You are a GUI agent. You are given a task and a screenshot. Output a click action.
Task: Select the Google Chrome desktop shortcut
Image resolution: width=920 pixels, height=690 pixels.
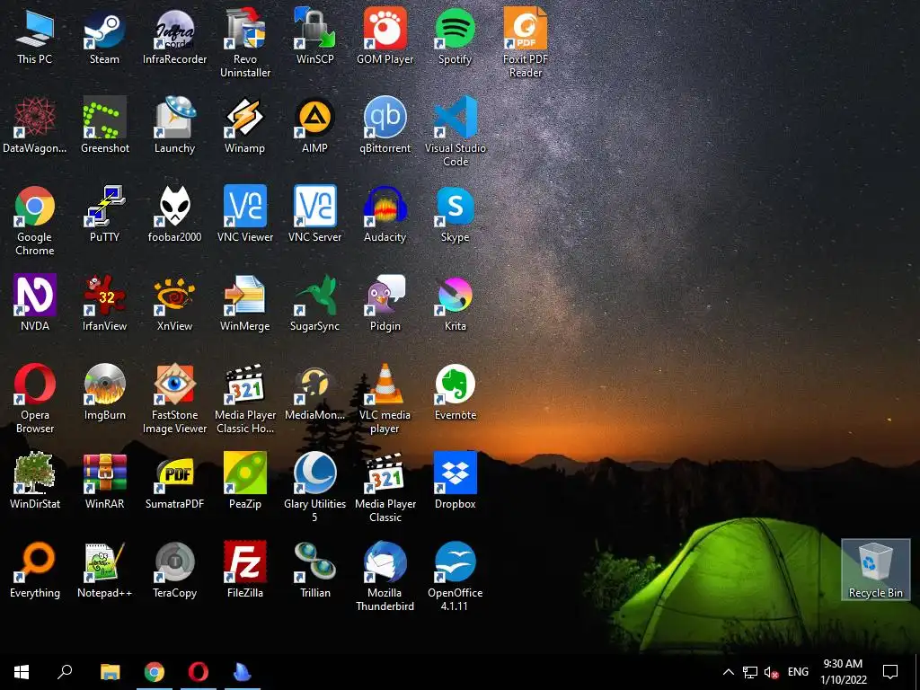[x=35, y=222]
